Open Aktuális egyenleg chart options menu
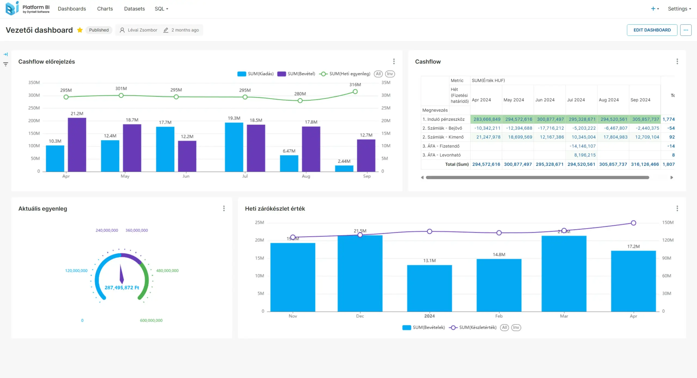Screen dimensions: 697x378 point(224,208)
